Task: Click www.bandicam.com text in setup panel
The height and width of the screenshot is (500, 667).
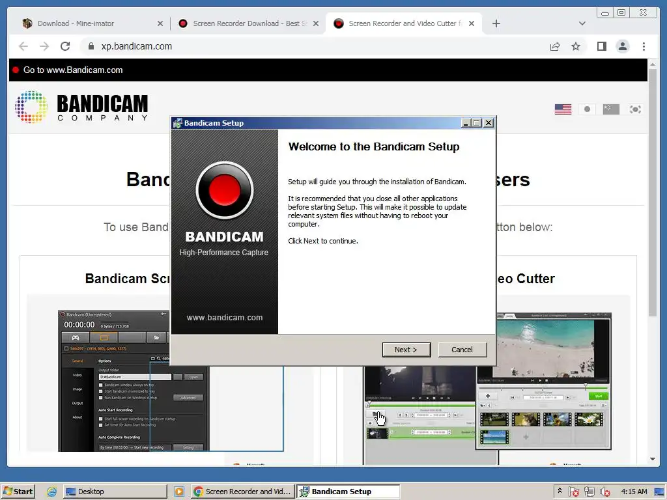Action: click(x=225, y=318)
